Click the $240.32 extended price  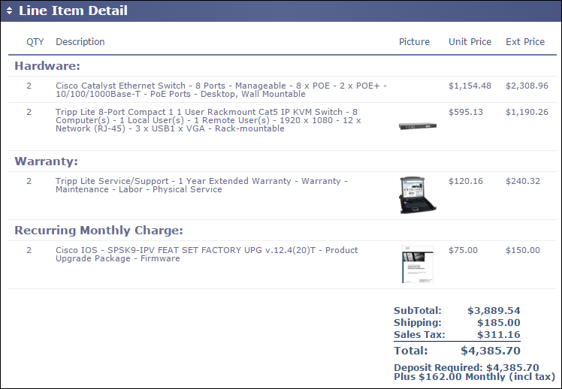click(x=523, y=181)
